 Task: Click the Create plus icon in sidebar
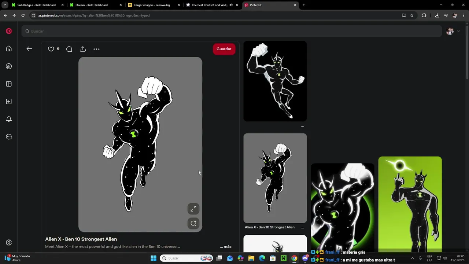[x=9, y=102]
